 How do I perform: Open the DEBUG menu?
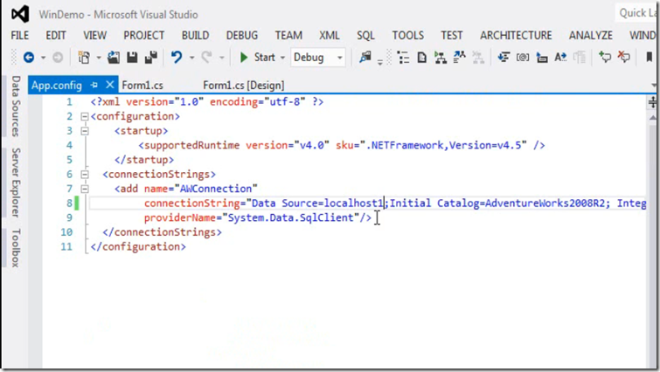coord(242,35)
